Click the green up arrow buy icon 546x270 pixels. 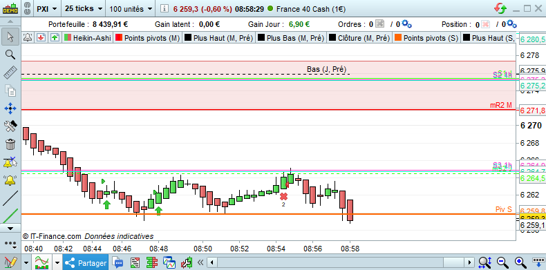pyautogui.click(x=55, y=37)
